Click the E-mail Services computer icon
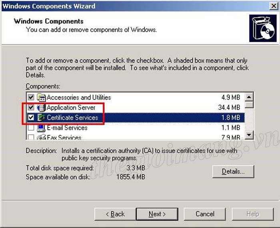Screen dimensions: 280x228 [41, 128]
